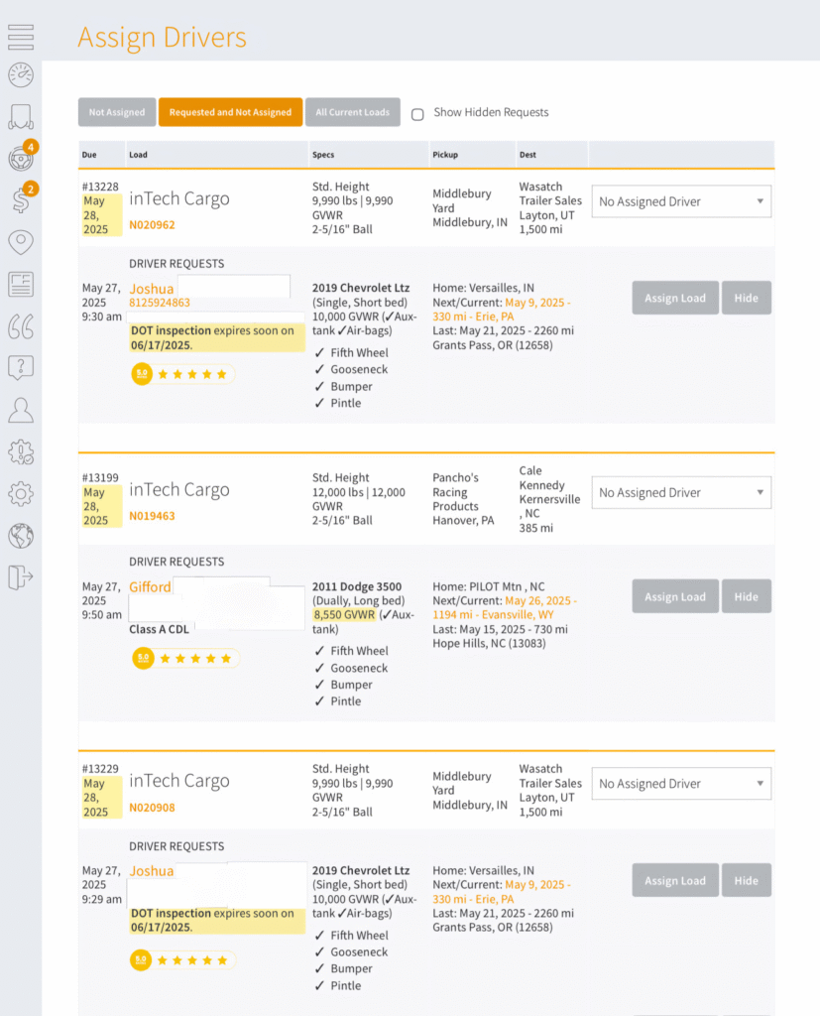
Task: Open Gifford's driver profile link
Action: tap(151, 587)
